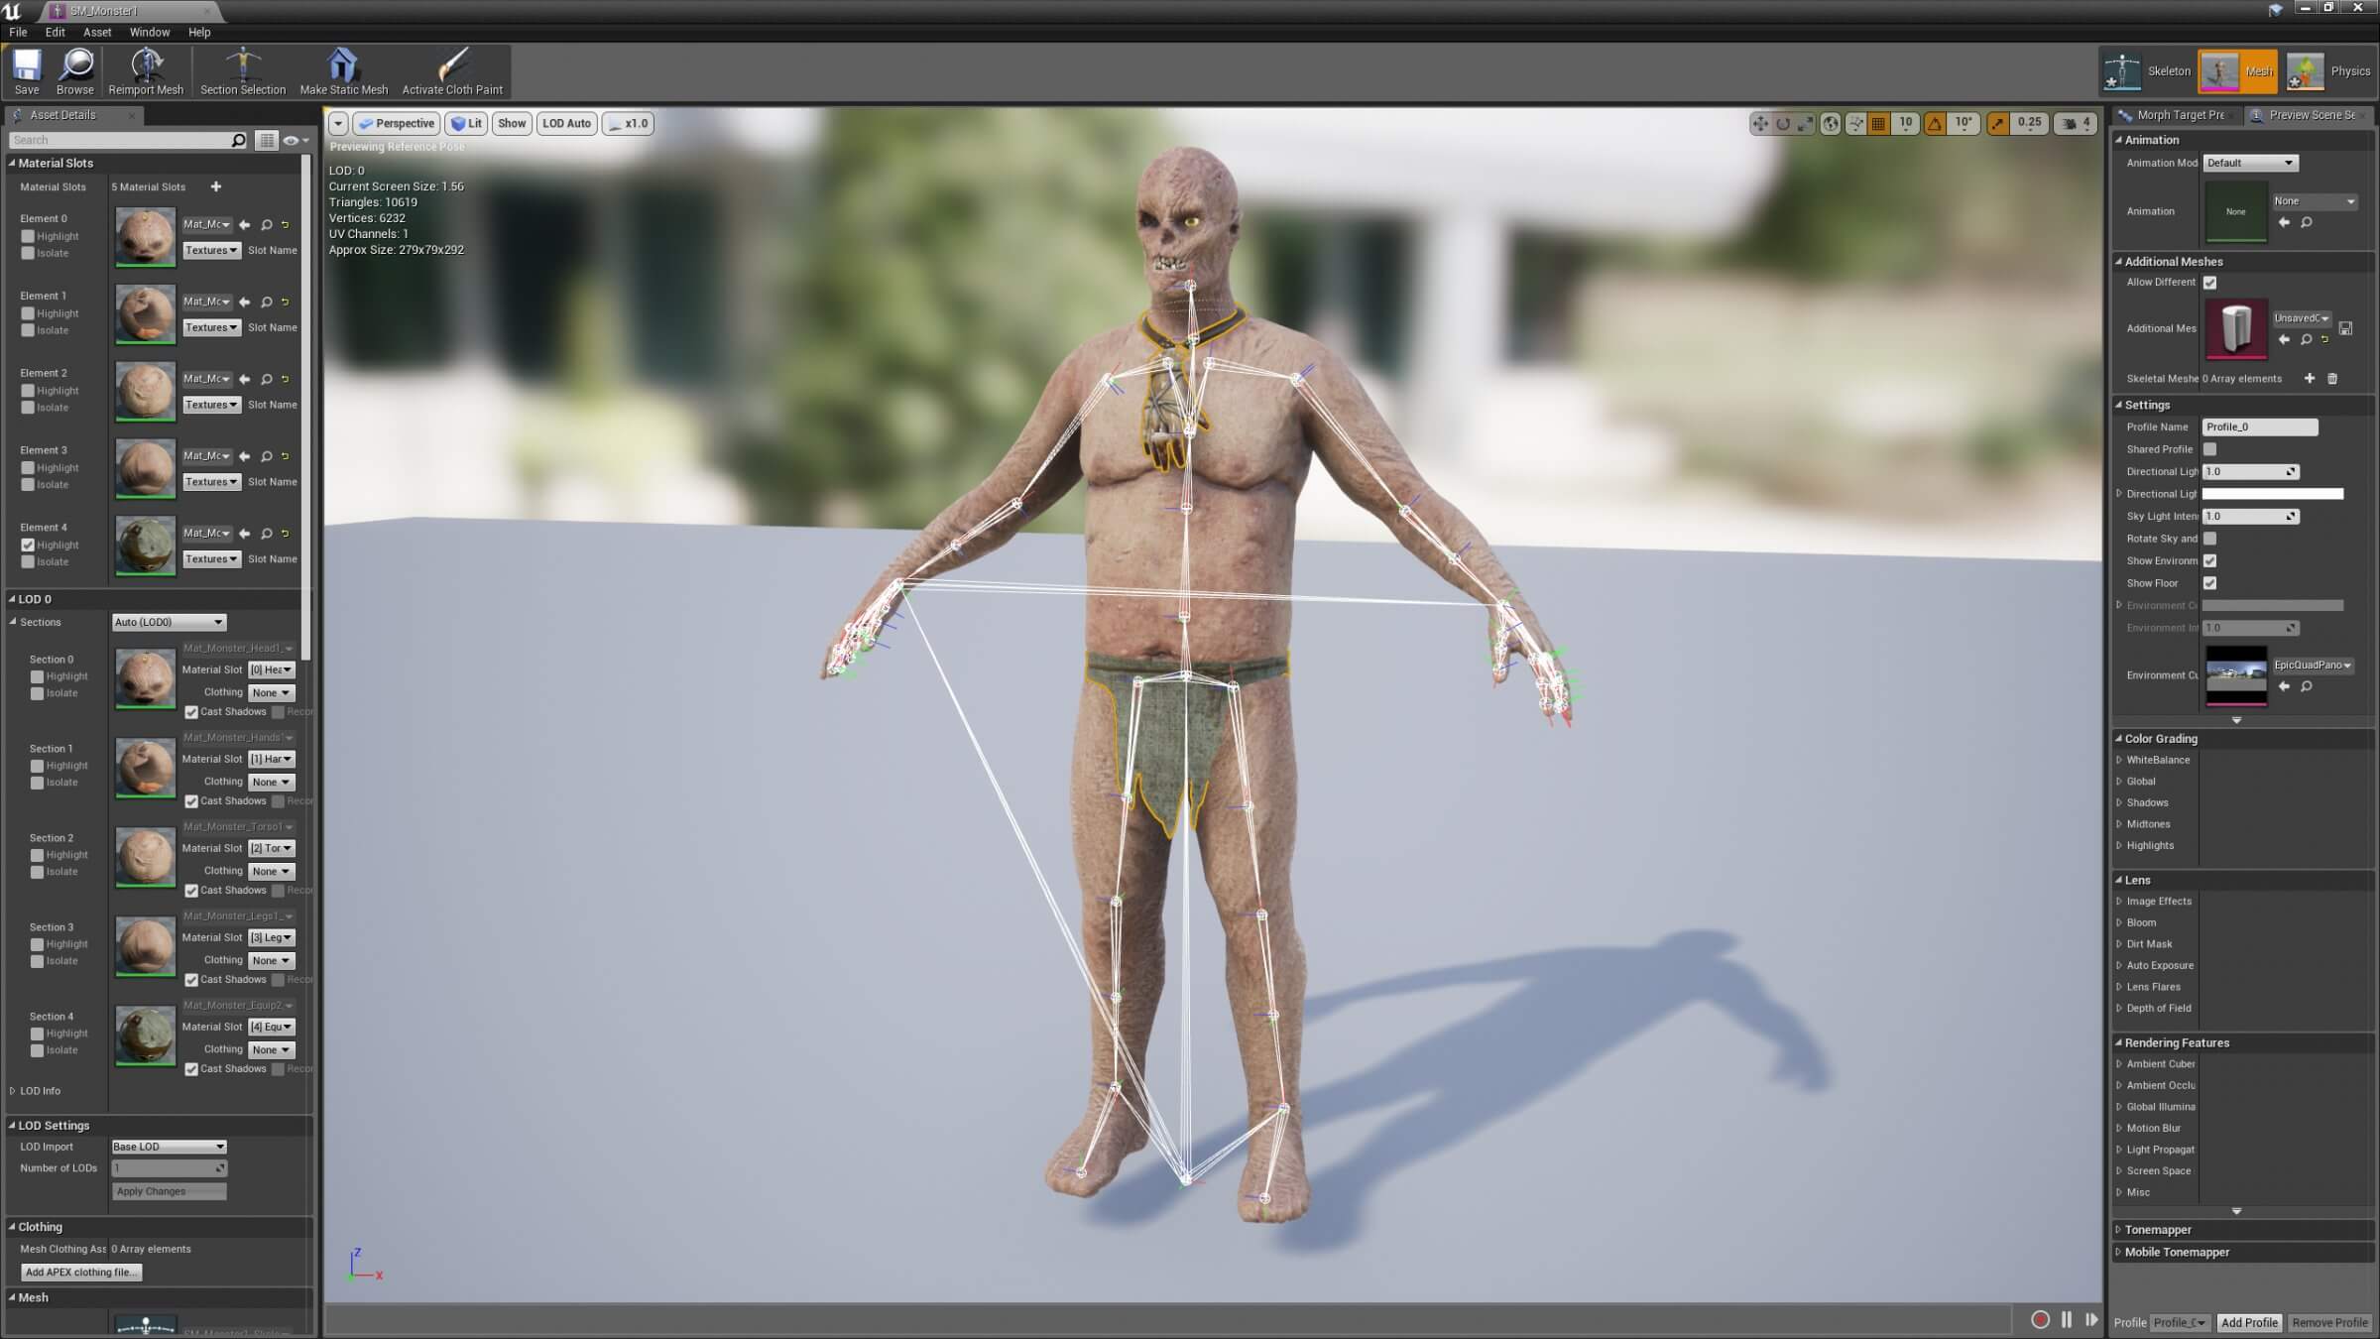2380x1339 pixels.
Task: Open the LOD Import dropdown
Action: 169,1147
